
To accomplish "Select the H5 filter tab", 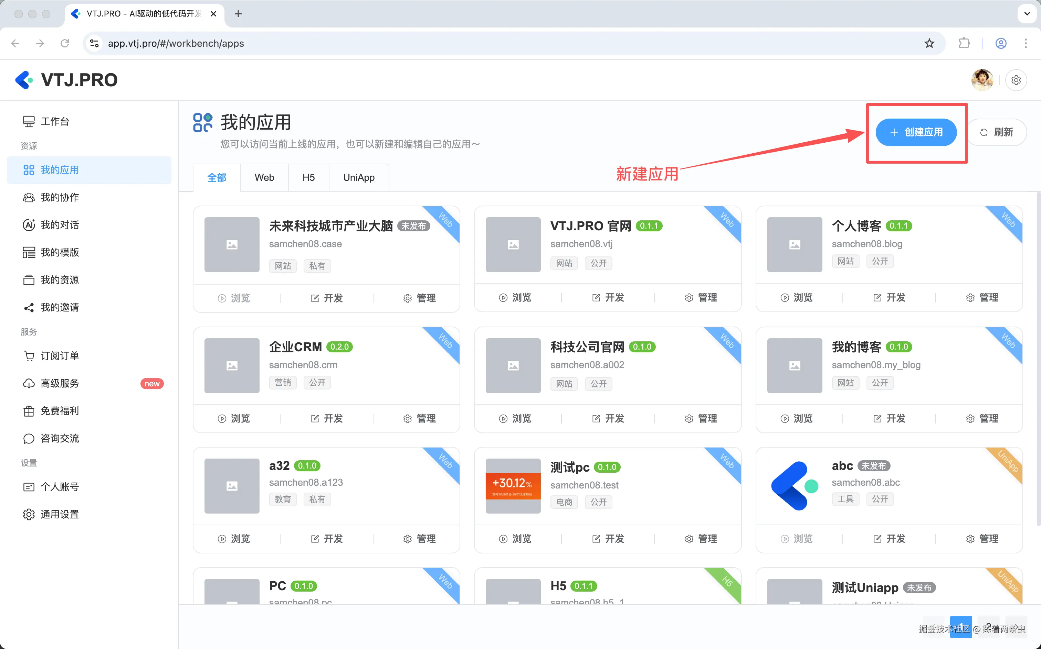I will click(x=308, y=178).
